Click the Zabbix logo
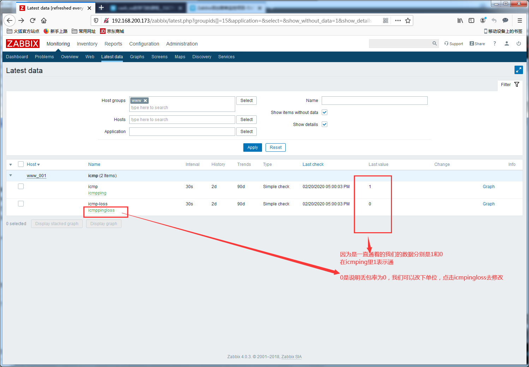This screenshot has height=367, width=529. point(23,44)
